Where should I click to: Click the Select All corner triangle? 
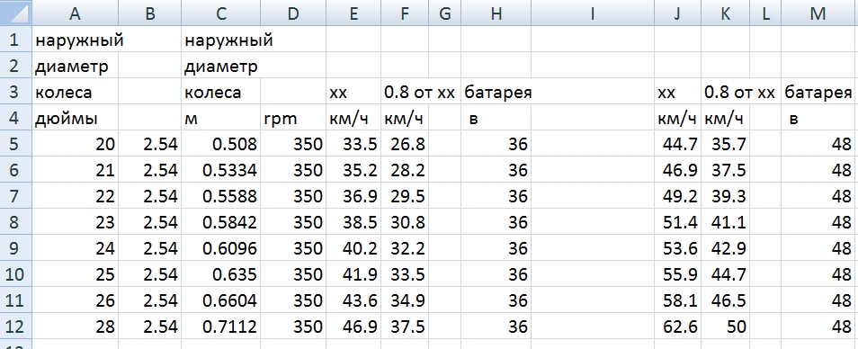point(16,13)
